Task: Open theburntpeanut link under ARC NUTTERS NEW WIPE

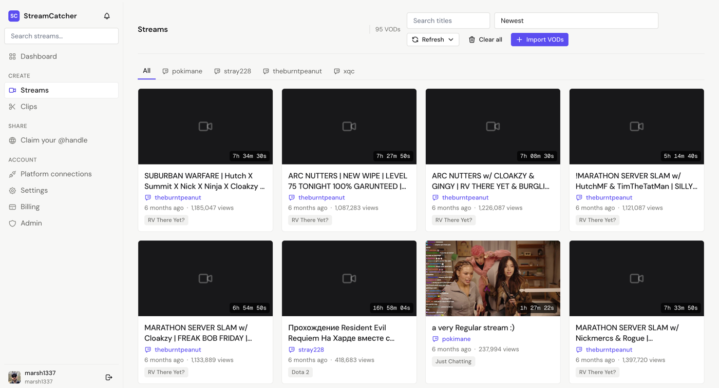Action: point(321,197)
